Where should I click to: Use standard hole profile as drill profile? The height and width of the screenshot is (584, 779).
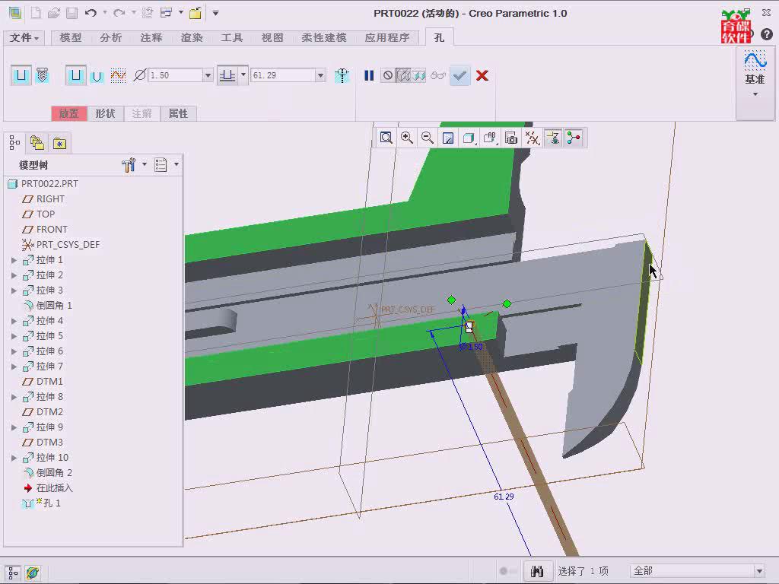pos(97,75)
